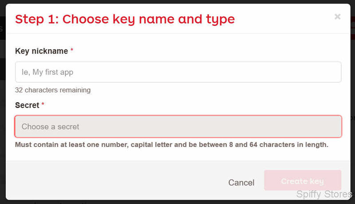This screenshot has width=355, height=204.
Task: Click the "Choose a secret" placeholder text
Action: [50, 127]
